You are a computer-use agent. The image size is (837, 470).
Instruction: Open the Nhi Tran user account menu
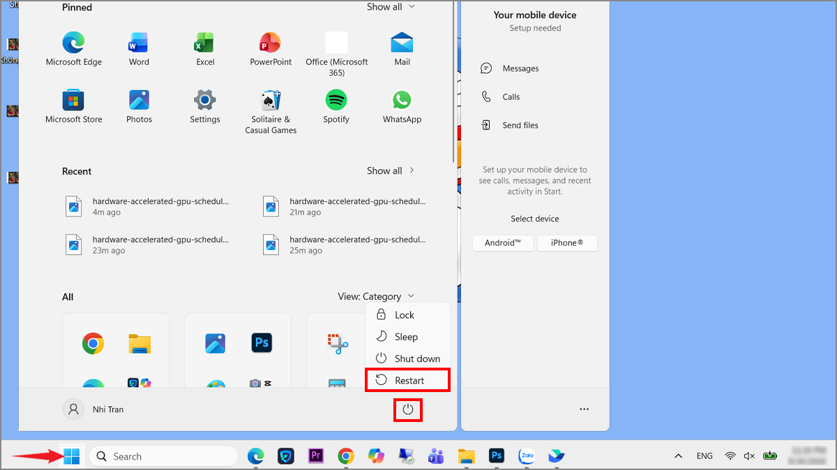coord(93,409)
